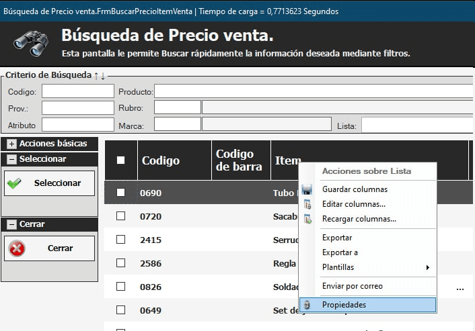This screenshot has width=475, height=331.
Task: Collapse the Seleccionar section
Action: pos(11,159)
